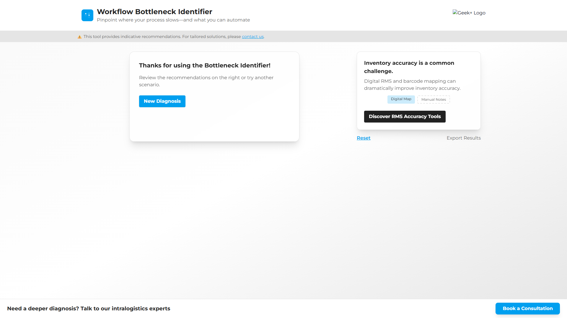Open the contact us link

(252, 37)
